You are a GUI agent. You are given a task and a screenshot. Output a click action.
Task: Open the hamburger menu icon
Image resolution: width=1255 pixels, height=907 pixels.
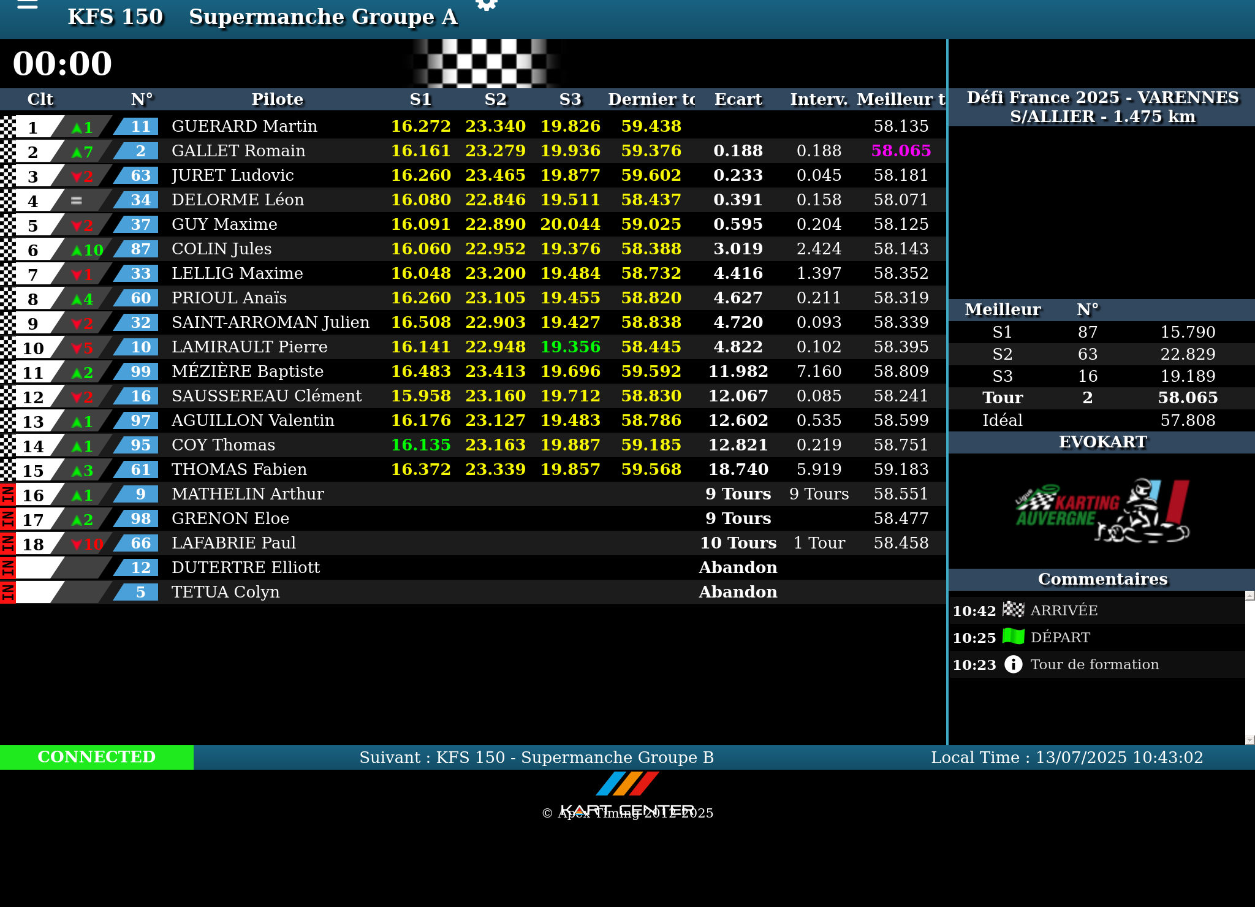pos(27,5)
